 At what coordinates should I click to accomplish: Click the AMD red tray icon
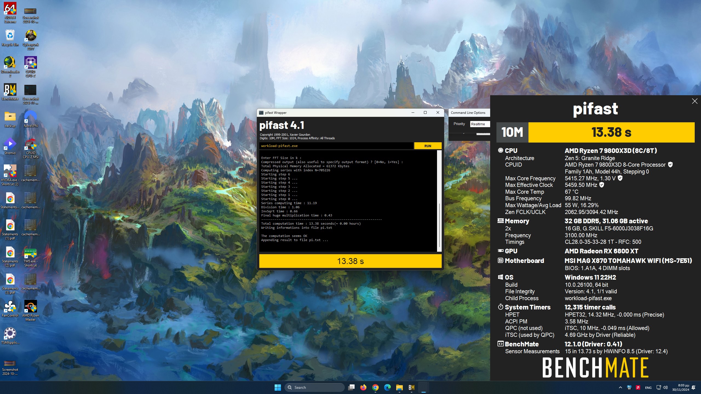(x=638, y=387)
